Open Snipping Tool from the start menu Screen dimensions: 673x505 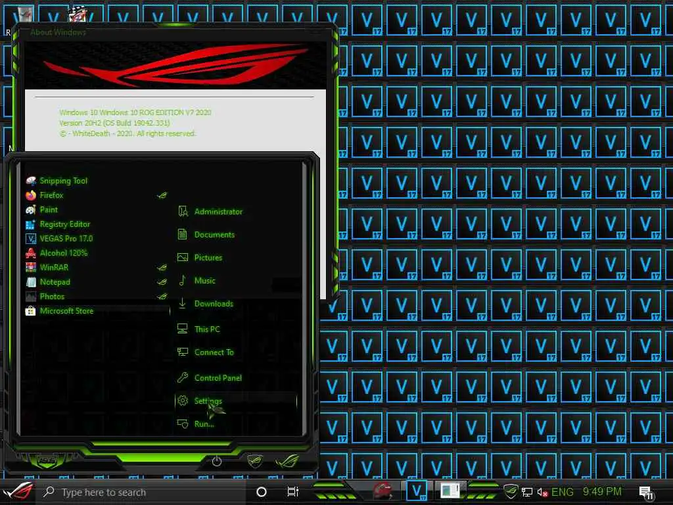pyautogui.click(x=57, y=181)
